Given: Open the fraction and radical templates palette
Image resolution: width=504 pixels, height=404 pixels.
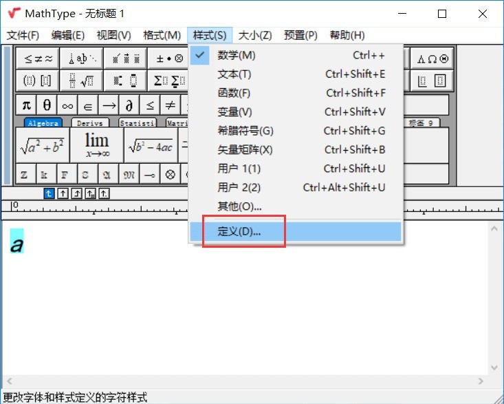Looking at the screenshot, I should pos(82,81).
